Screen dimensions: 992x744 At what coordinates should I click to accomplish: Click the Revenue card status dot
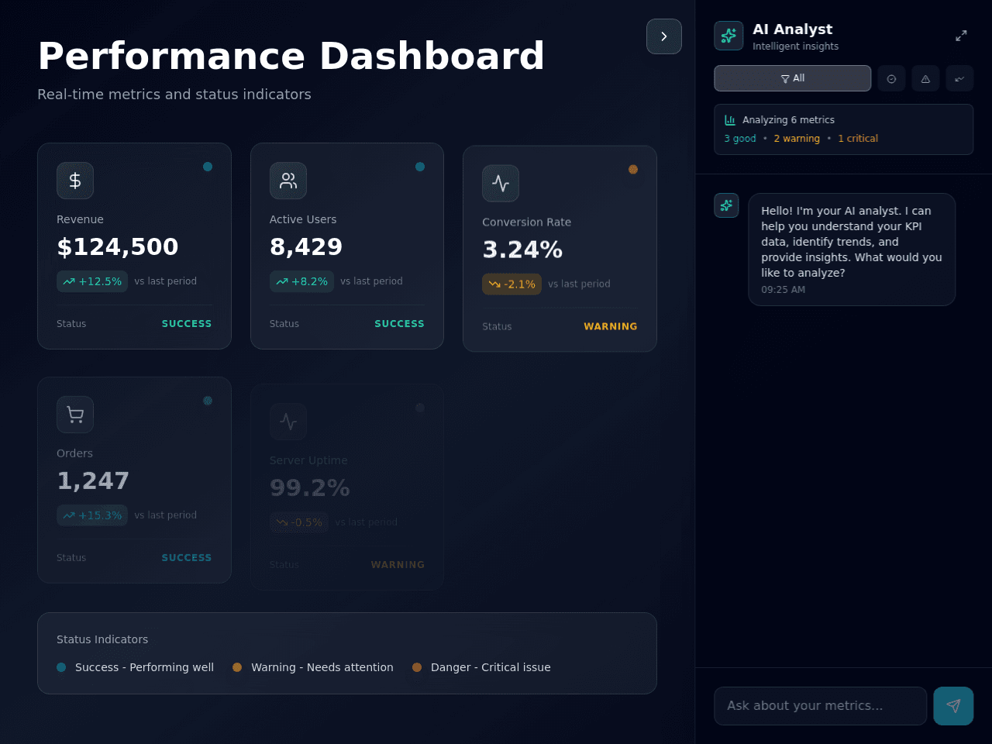coord(208,167)
